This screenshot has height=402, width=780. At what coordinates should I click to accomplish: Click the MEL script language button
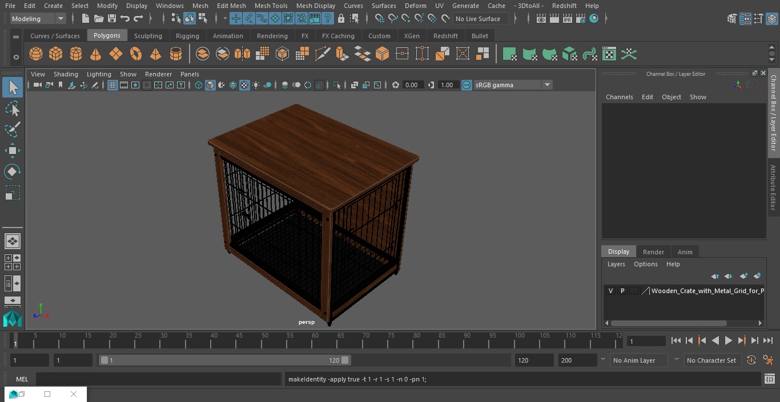tap(22, 379)
